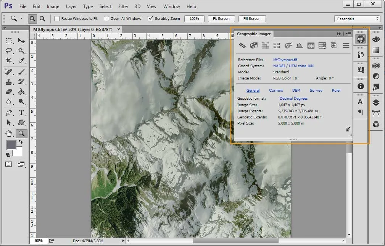Click the Geographic Imager mosaic icon
Screen dimensions: 385x246
click(277, 45)
